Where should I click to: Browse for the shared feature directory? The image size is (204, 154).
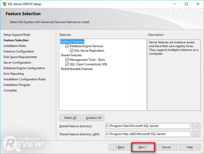pos(196,126)
